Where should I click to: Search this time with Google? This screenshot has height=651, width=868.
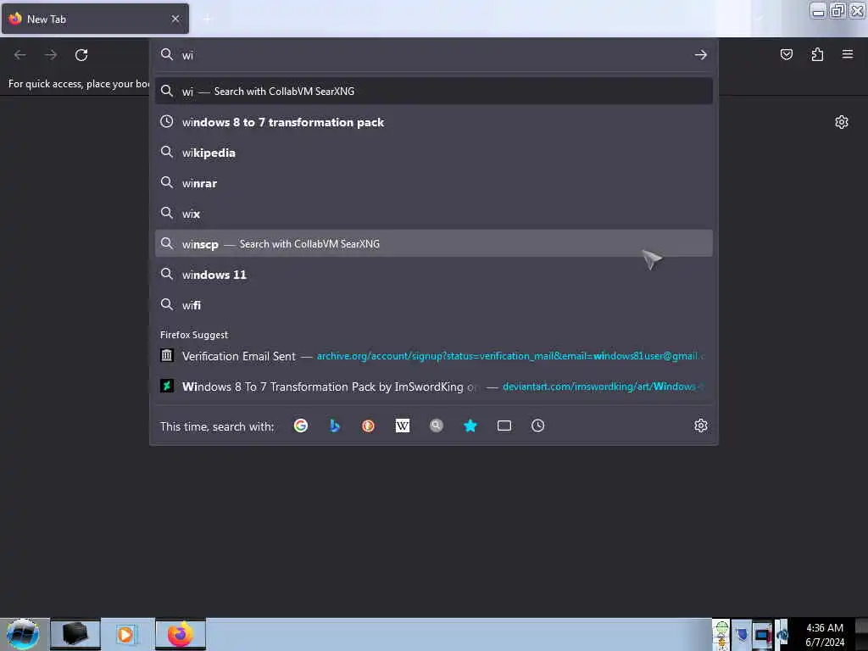pos(301,426)
